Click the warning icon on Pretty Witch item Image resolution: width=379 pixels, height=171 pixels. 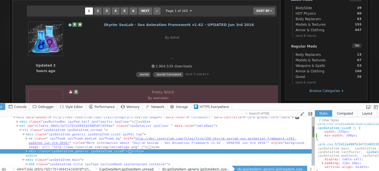[71, 92]
